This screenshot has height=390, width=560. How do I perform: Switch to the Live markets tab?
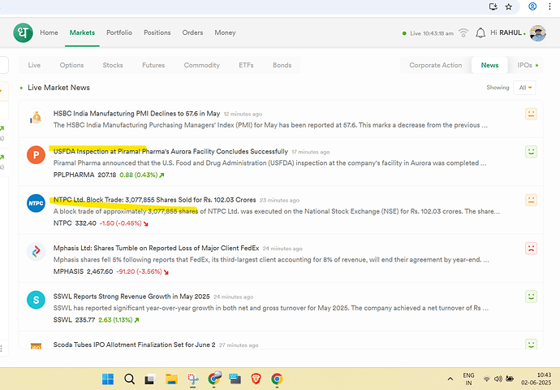tap(34, 65)
